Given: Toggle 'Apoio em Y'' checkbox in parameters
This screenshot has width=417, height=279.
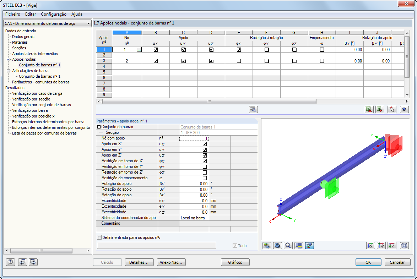Looking at the screenshot, I should point(205,149).
